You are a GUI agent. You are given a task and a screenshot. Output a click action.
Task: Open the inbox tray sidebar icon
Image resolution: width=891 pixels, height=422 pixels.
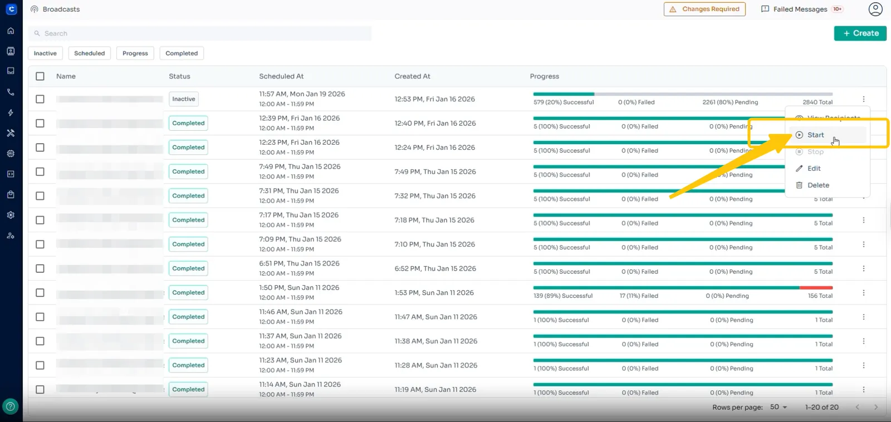[x=11, y=71]
